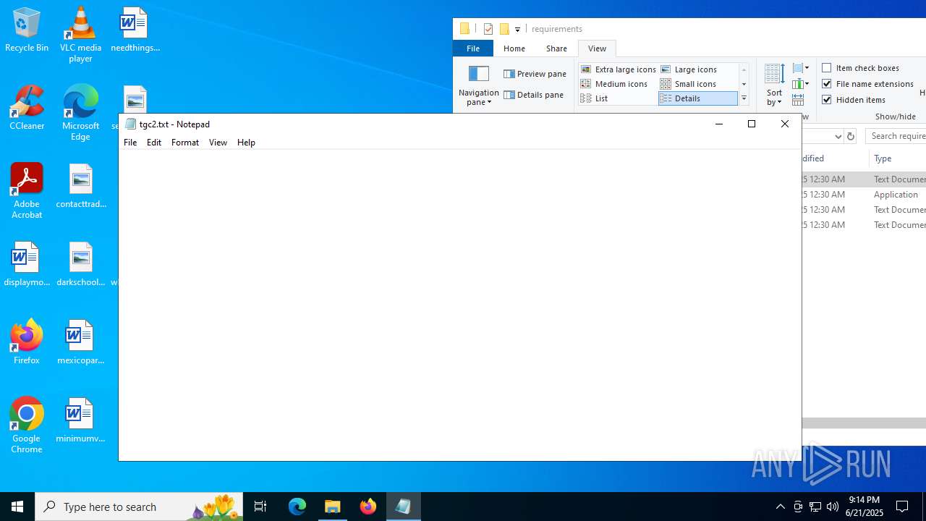Choose Details layout in Explorer

coord(698,98)
